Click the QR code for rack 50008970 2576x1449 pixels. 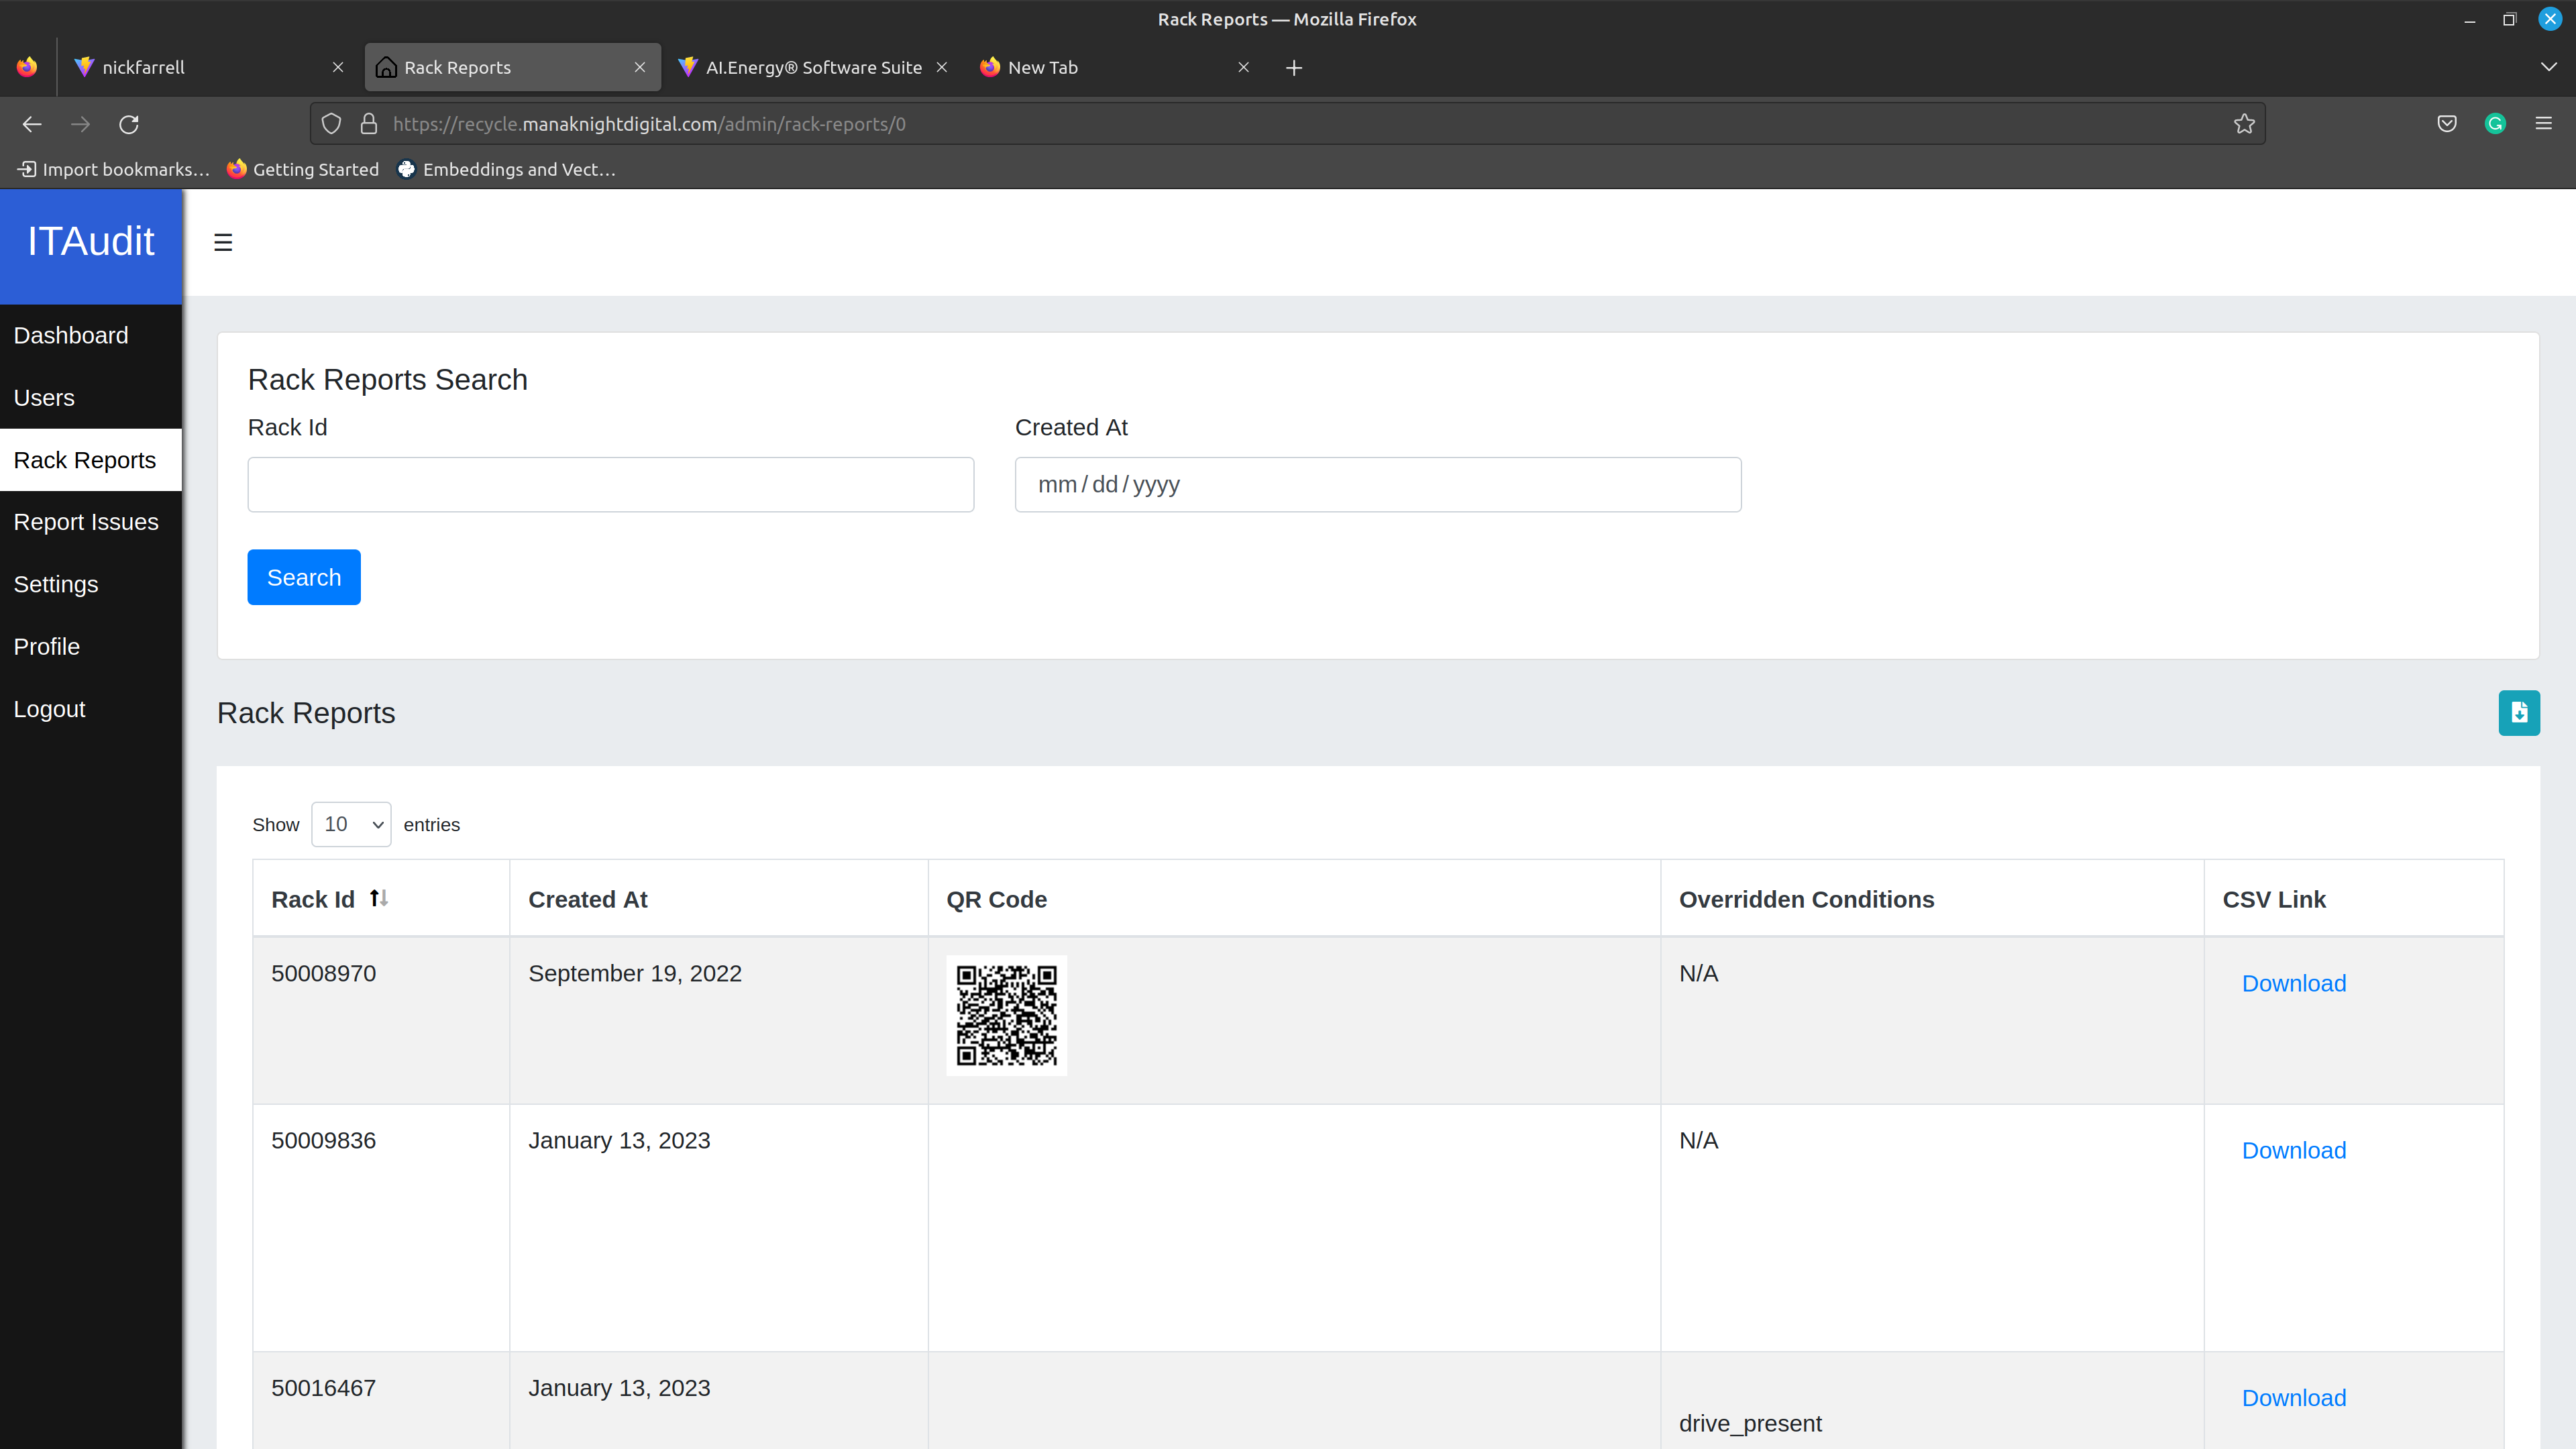tap(1006, 1015)
